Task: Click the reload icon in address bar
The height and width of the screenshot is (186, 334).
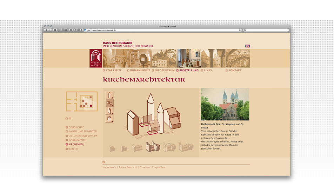Action: tap(240, 30)
